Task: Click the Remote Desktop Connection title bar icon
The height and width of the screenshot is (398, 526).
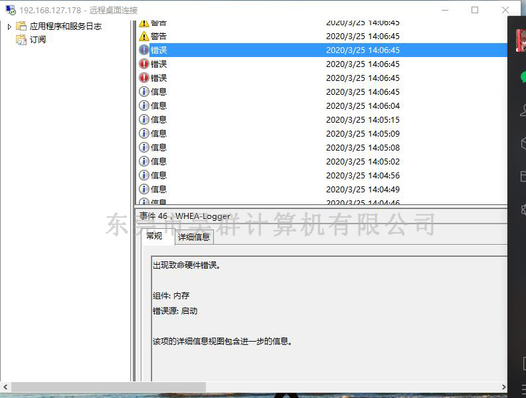Action: click(11, 10)
